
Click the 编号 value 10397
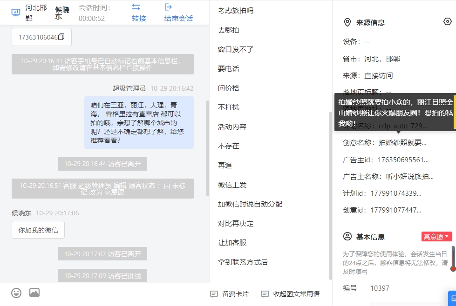(380, 288)
